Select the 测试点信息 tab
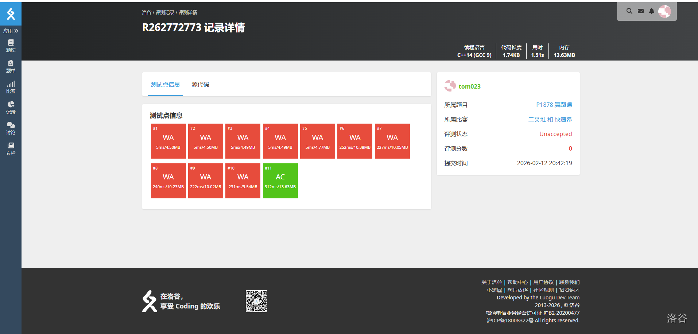 tap(165, 85)
